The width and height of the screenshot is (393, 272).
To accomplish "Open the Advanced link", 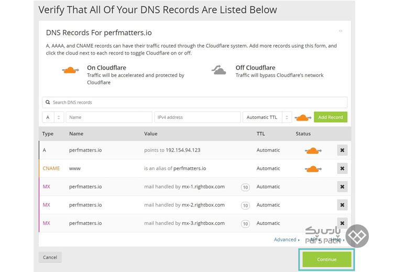I will click(287, 240).
